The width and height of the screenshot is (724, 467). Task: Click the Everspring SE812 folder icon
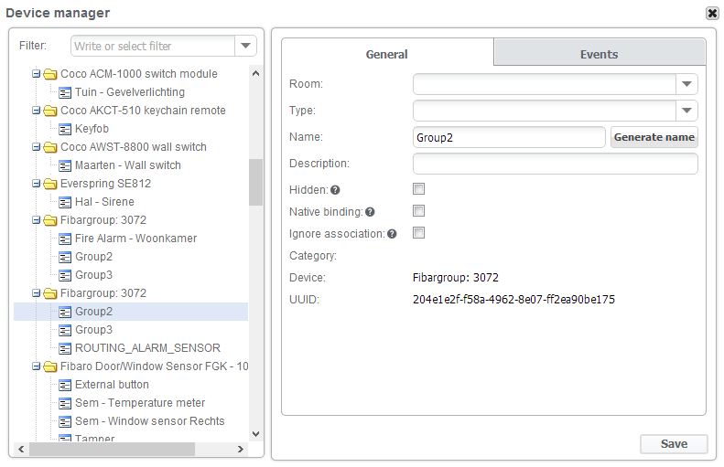click(x=50, y=184)
